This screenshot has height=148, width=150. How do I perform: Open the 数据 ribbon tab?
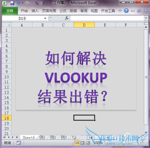[x=73, y=11]
